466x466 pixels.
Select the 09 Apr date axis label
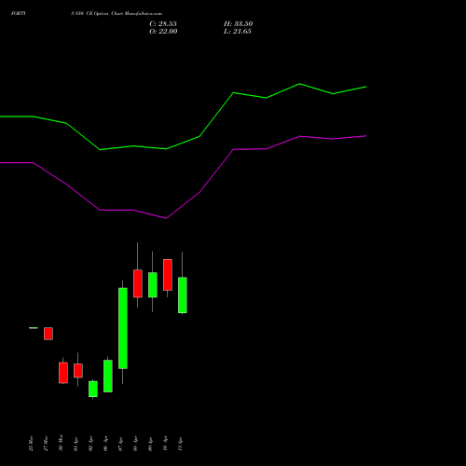(x=150, y=444)
